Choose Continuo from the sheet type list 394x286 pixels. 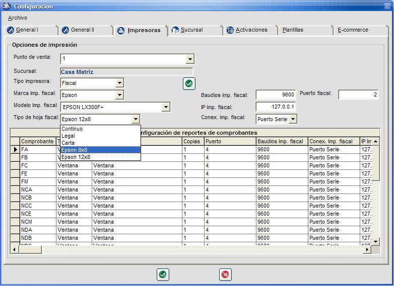[x=100, y=129]
